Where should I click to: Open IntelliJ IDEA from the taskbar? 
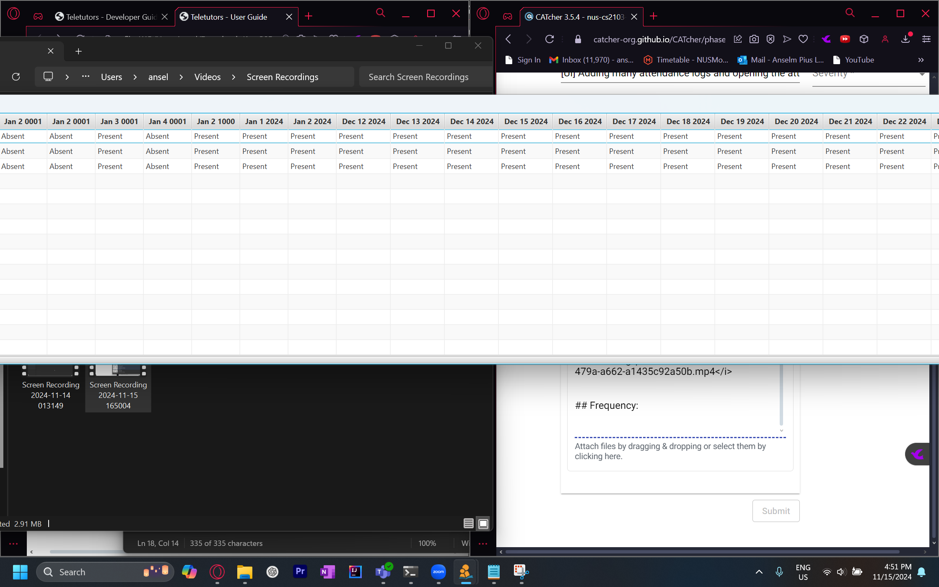[355, 572]
